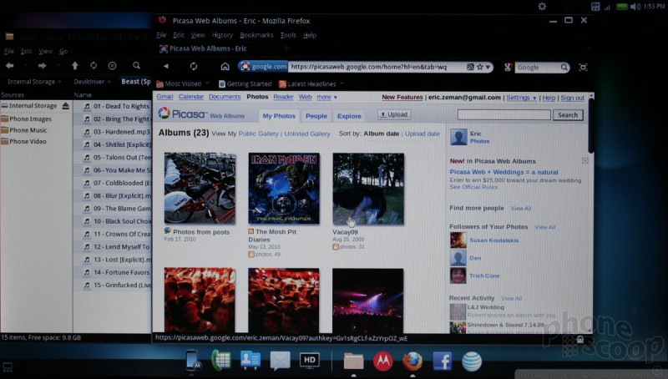Open the AT&T dock icon

pyautogui.click(x=472, y=361)
